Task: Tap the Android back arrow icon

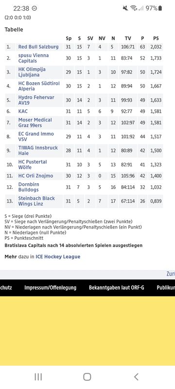Action: click(136, 377)
